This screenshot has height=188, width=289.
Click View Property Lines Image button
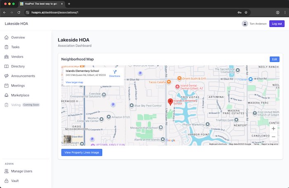point(81,153)
